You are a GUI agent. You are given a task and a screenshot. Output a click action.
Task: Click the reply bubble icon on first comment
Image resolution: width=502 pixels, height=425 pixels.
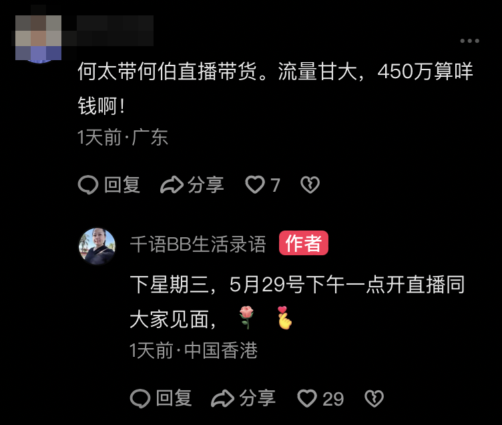pos(87,185)
